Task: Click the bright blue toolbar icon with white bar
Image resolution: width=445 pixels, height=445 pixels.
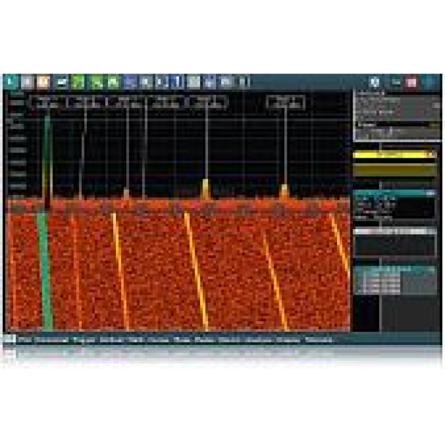Action: click(x=178, y=82)
